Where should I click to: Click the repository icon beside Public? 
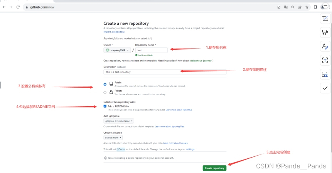click(111, 84)
